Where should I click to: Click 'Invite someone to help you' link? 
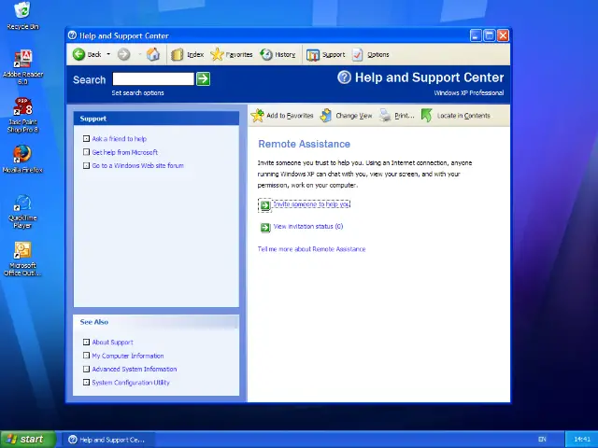click(x=311, y=204)
